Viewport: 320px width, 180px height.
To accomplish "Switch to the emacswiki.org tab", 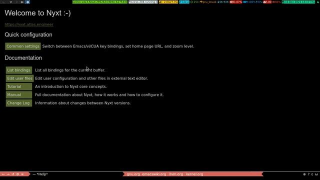I will point(154,174).
